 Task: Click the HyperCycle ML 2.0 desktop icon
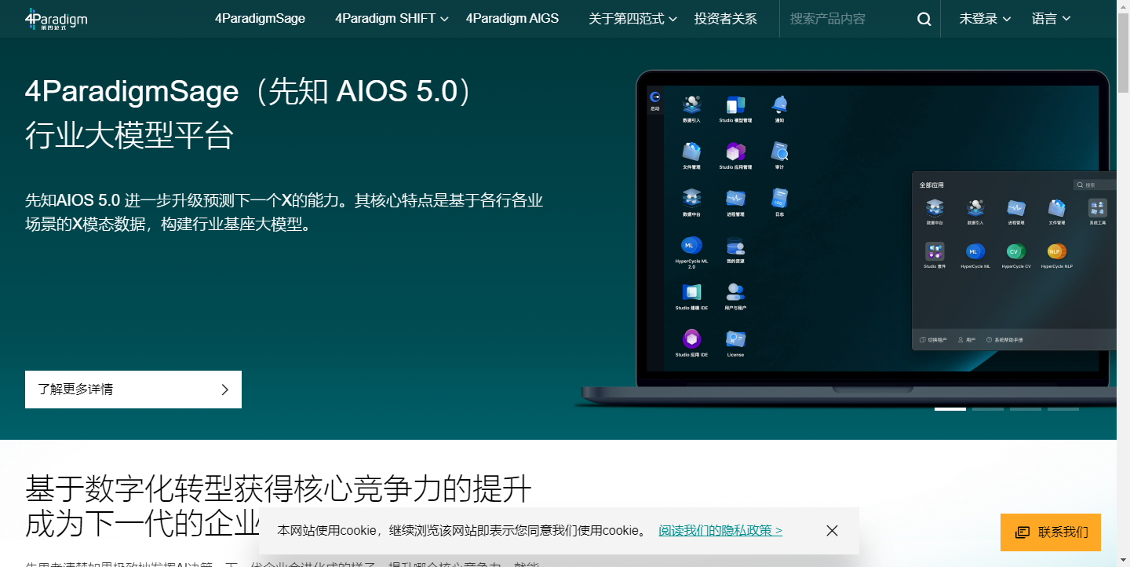click(691, 245)
